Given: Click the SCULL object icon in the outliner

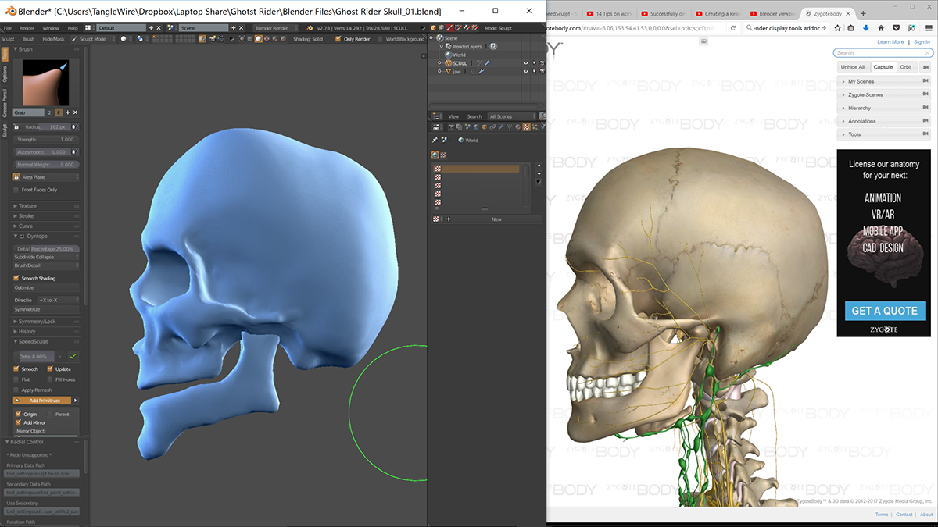Looking at the screenshot, I should pos(448,63).
